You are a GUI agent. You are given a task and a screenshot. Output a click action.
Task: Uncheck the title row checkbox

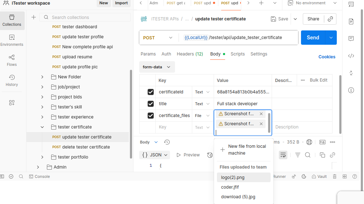151,104
